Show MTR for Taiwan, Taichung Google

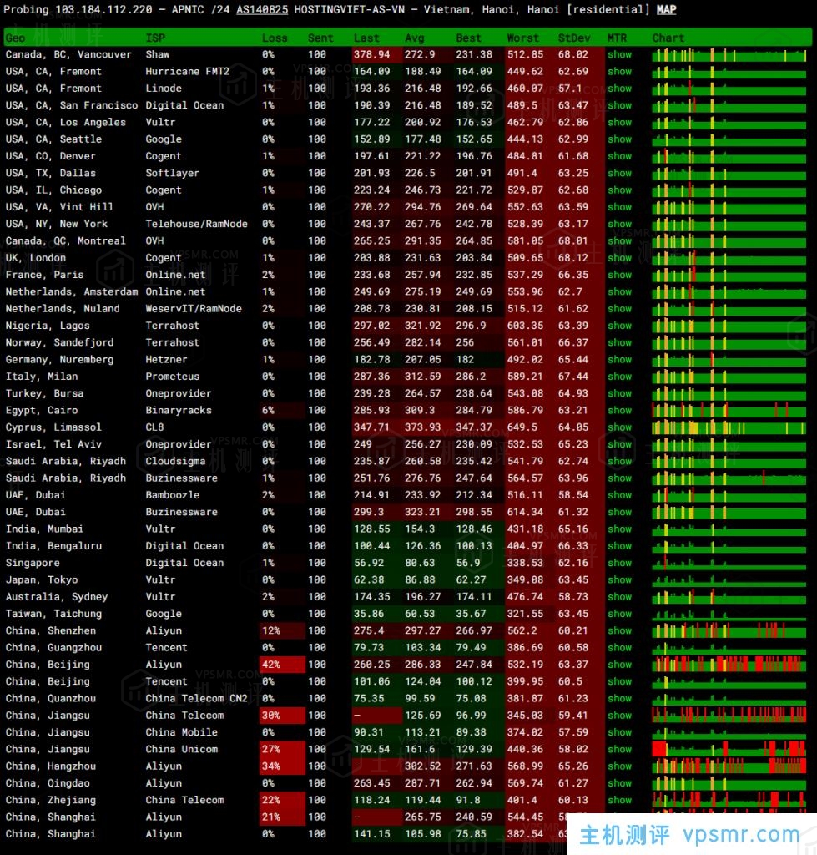tap(620, 614)
